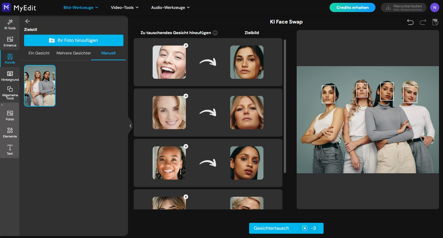Image resolution: width=443 pixels, height=238 pixels.
Task: Open the Bild-Werkzeuge dropdown
Action: 80,7
